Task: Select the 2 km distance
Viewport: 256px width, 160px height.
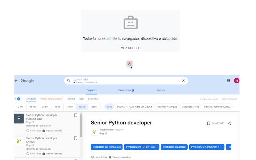Action: click(x=20, y=107)
